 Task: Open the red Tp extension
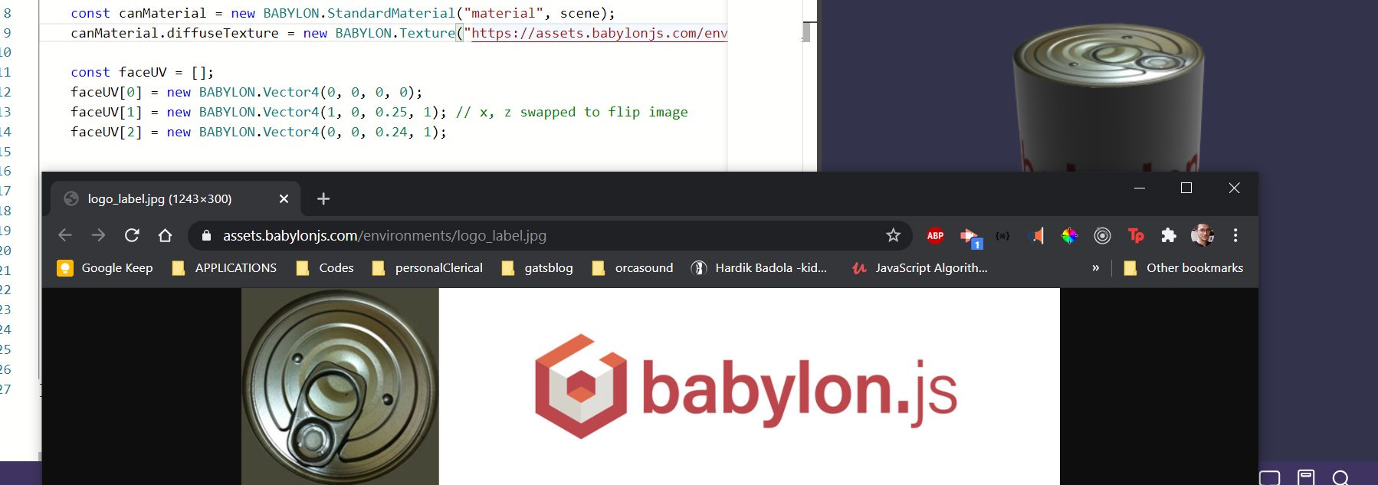[x=1136, y=235]
